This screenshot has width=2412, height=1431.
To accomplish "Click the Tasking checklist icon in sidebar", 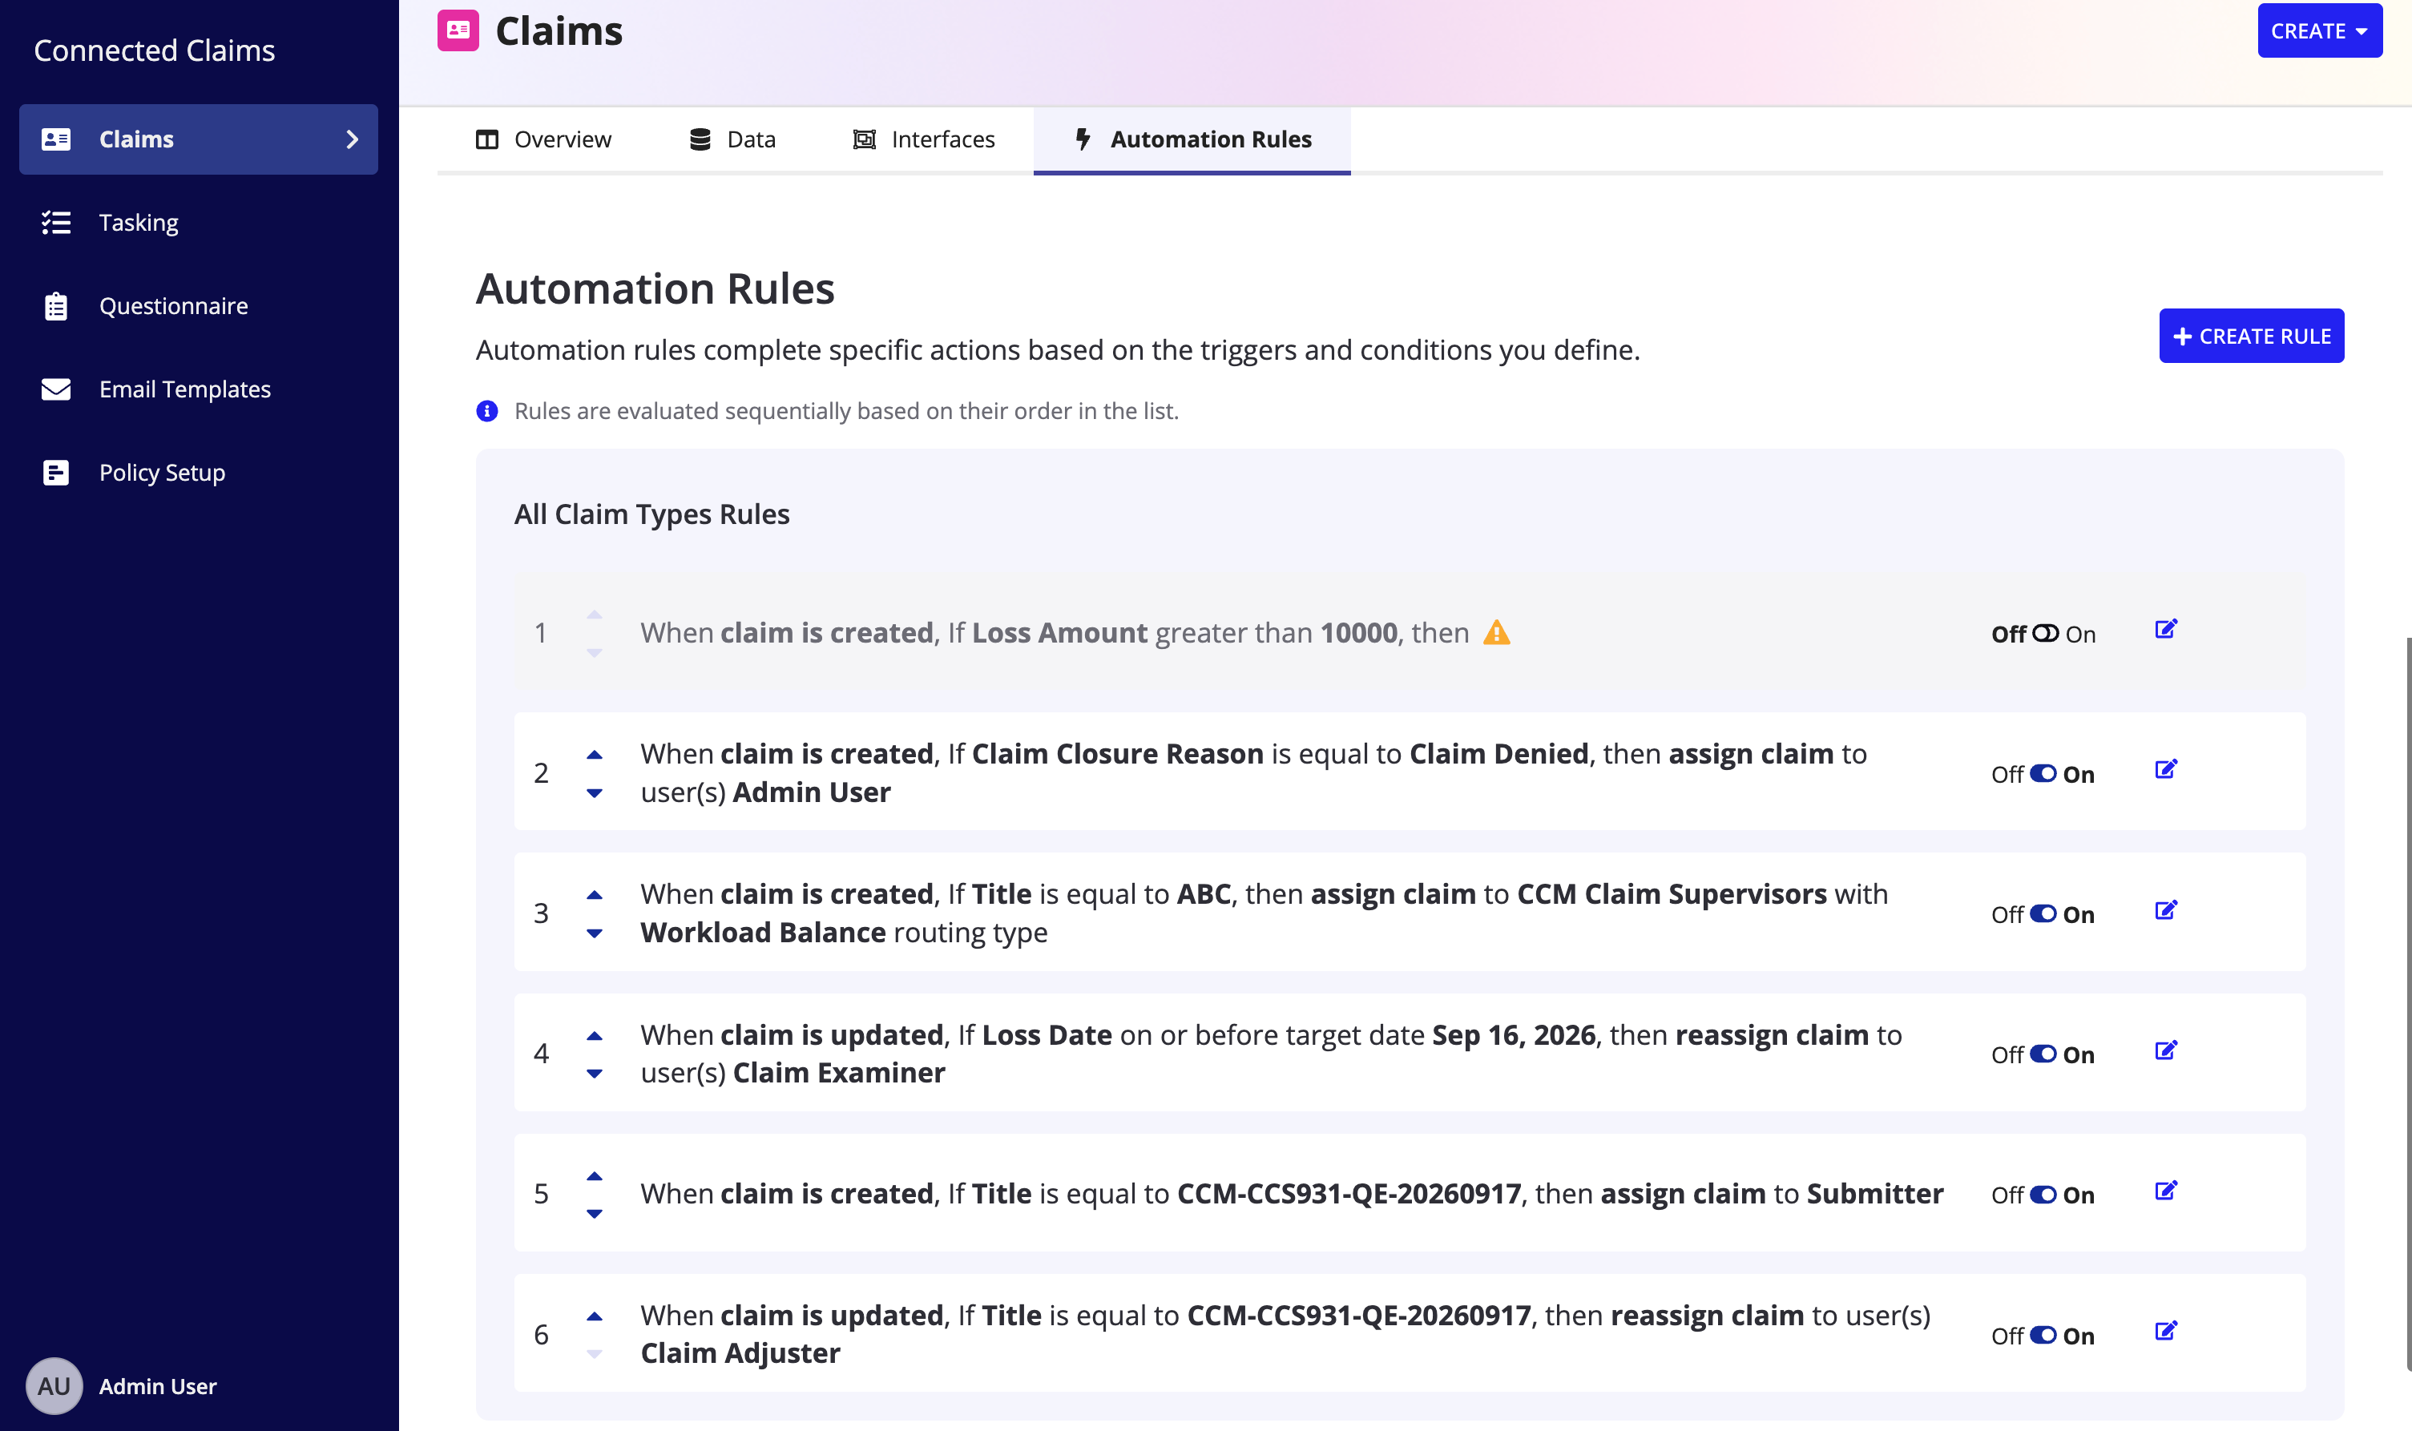I will point(56,223).
